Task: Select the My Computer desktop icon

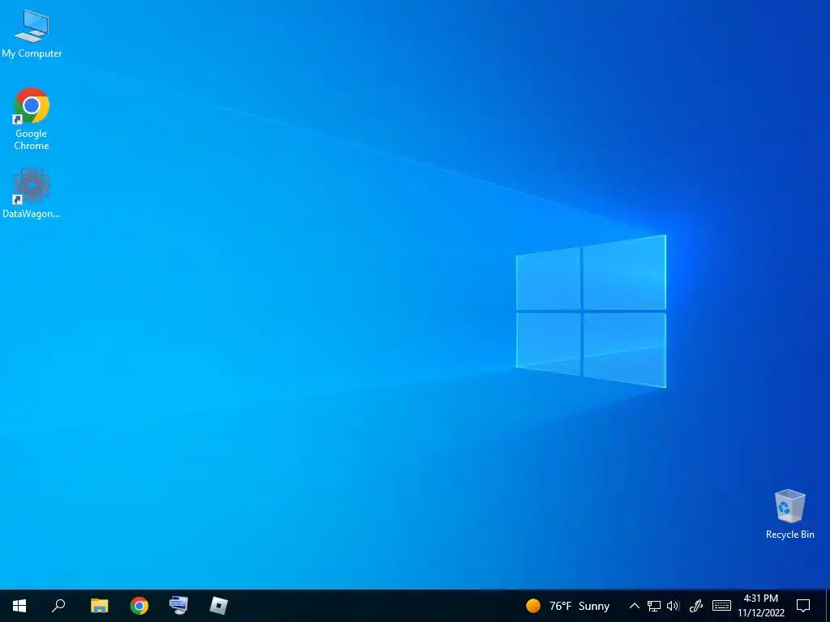Action: 32,34
